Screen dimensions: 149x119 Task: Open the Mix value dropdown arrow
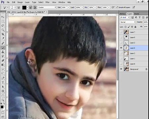click(x=95, y=8)
